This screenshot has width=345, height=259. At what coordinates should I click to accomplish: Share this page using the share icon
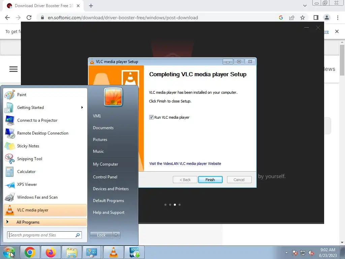292,18
